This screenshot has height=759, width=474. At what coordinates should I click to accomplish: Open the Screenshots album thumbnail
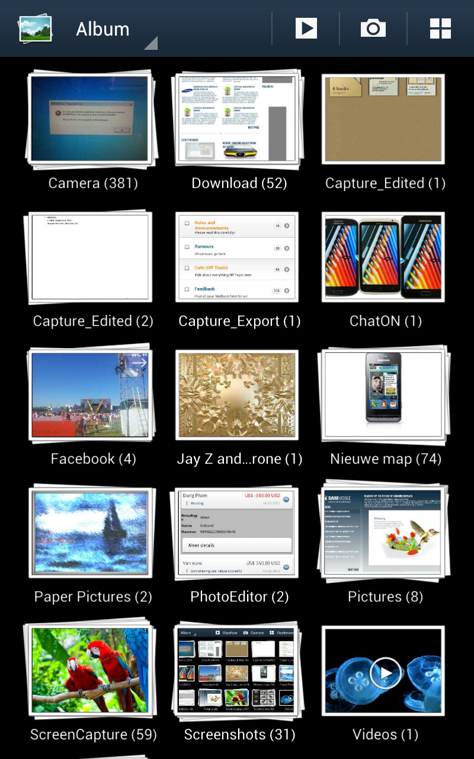coord(237,670)
